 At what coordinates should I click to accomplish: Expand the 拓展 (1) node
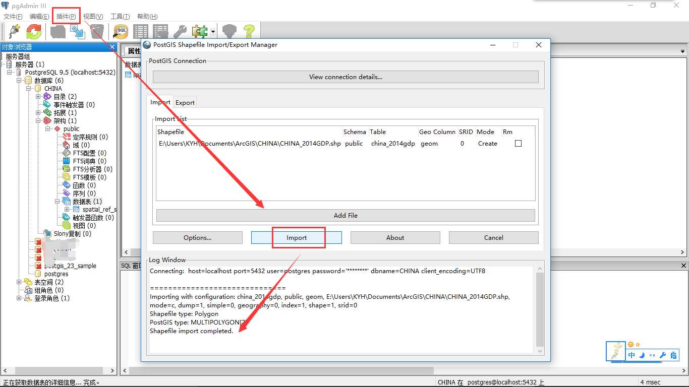pos(38,112)
